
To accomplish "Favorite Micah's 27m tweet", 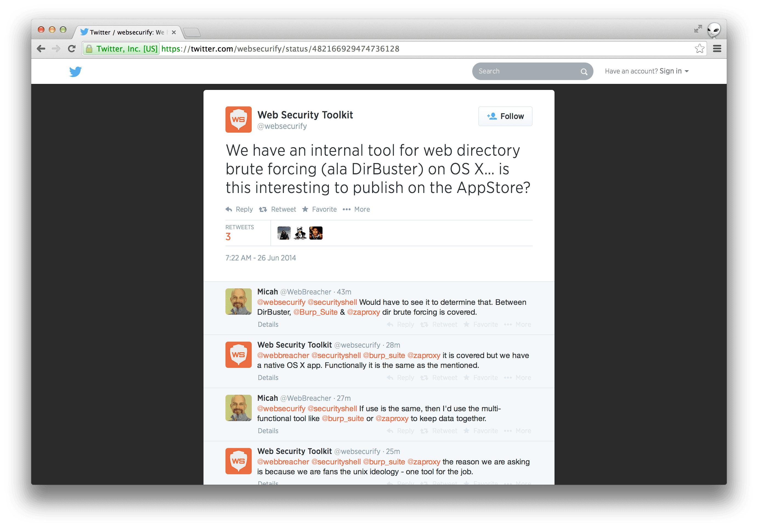I will tap(481, 431).
